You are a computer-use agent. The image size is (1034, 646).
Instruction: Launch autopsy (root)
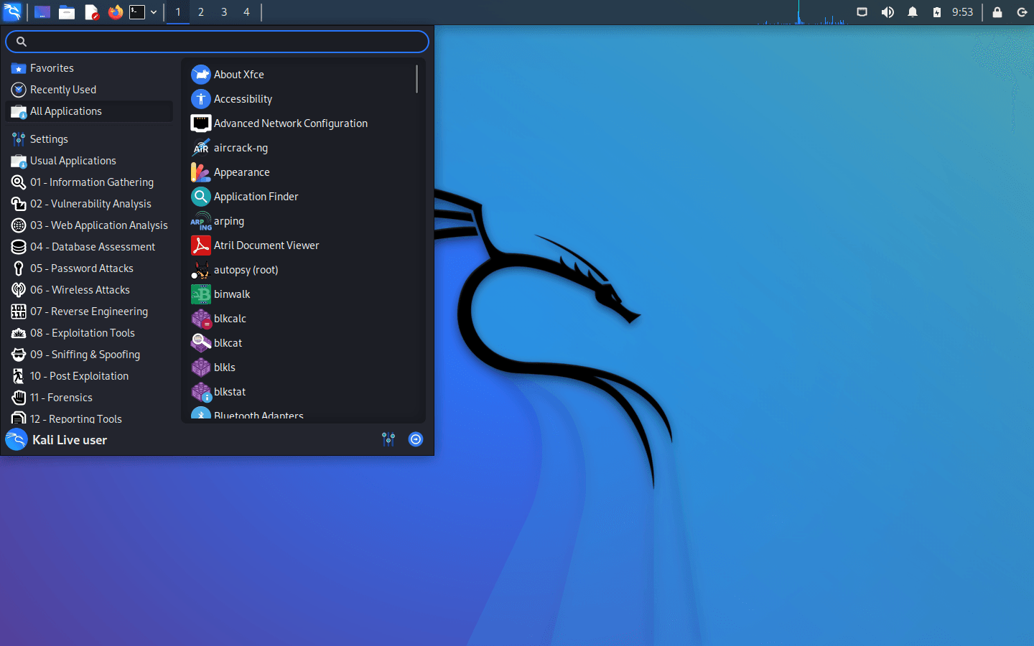coord(300,270)
